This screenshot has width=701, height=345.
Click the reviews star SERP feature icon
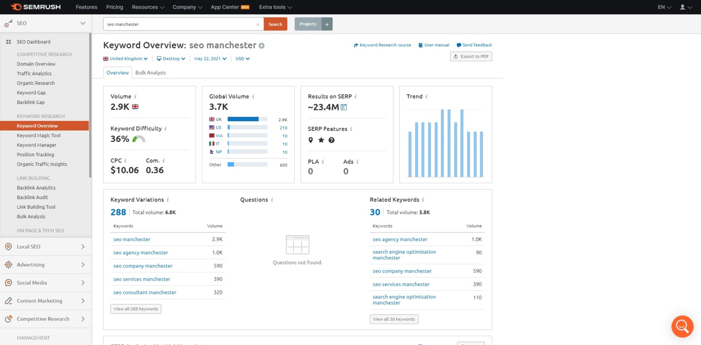click(321, 140)
